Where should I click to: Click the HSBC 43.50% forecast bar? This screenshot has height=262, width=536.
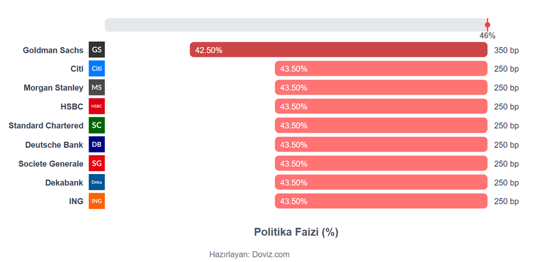click(381, 107)
